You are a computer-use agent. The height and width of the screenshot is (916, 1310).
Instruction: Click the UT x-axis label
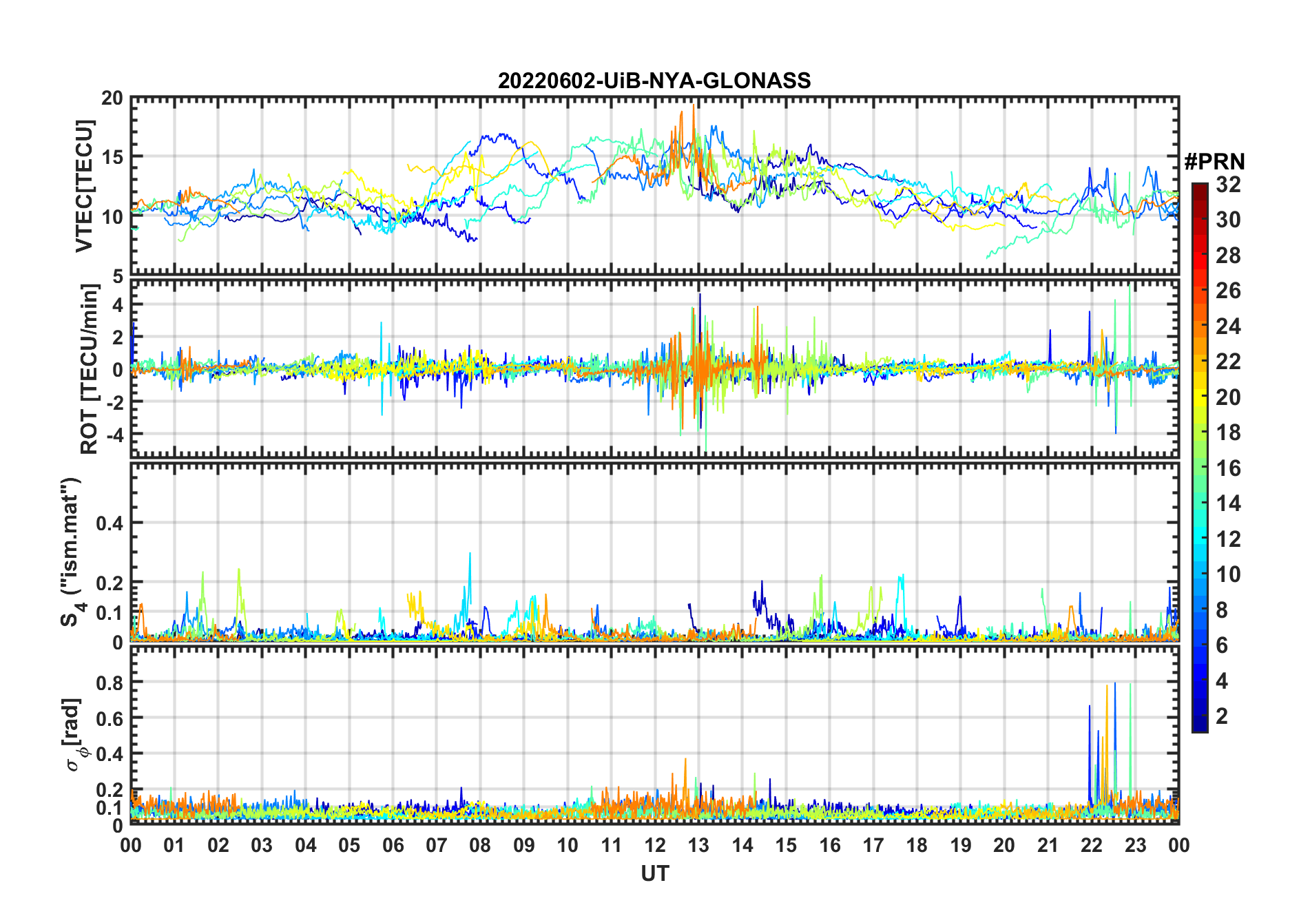coord(654,873)
